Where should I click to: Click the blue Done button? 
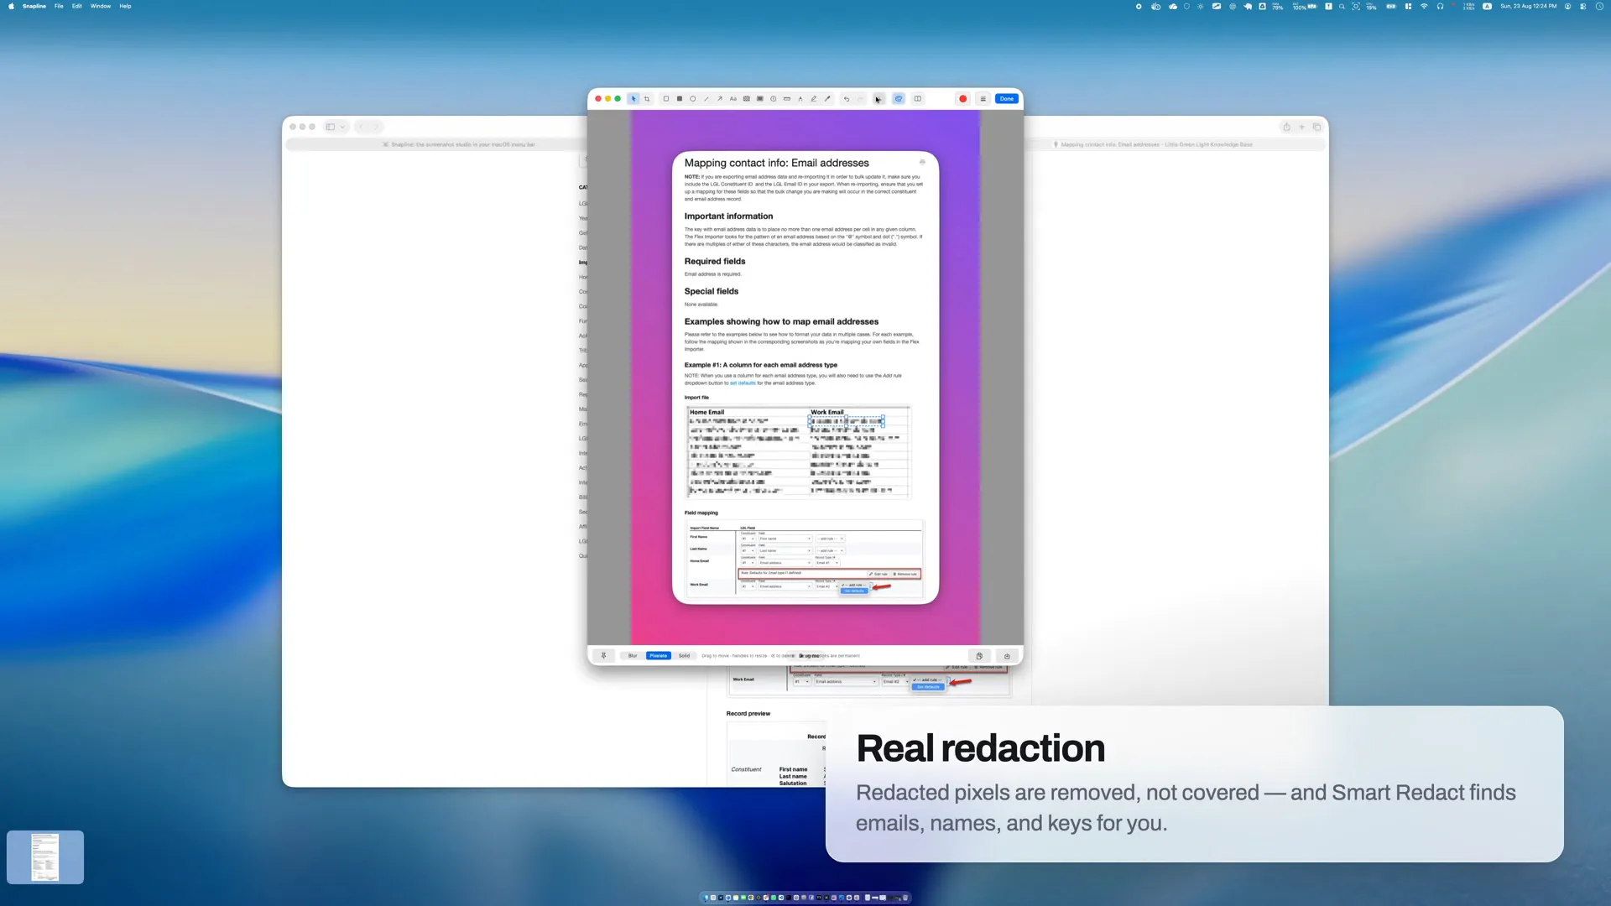pyautogui.click(x=1007, y=99)
